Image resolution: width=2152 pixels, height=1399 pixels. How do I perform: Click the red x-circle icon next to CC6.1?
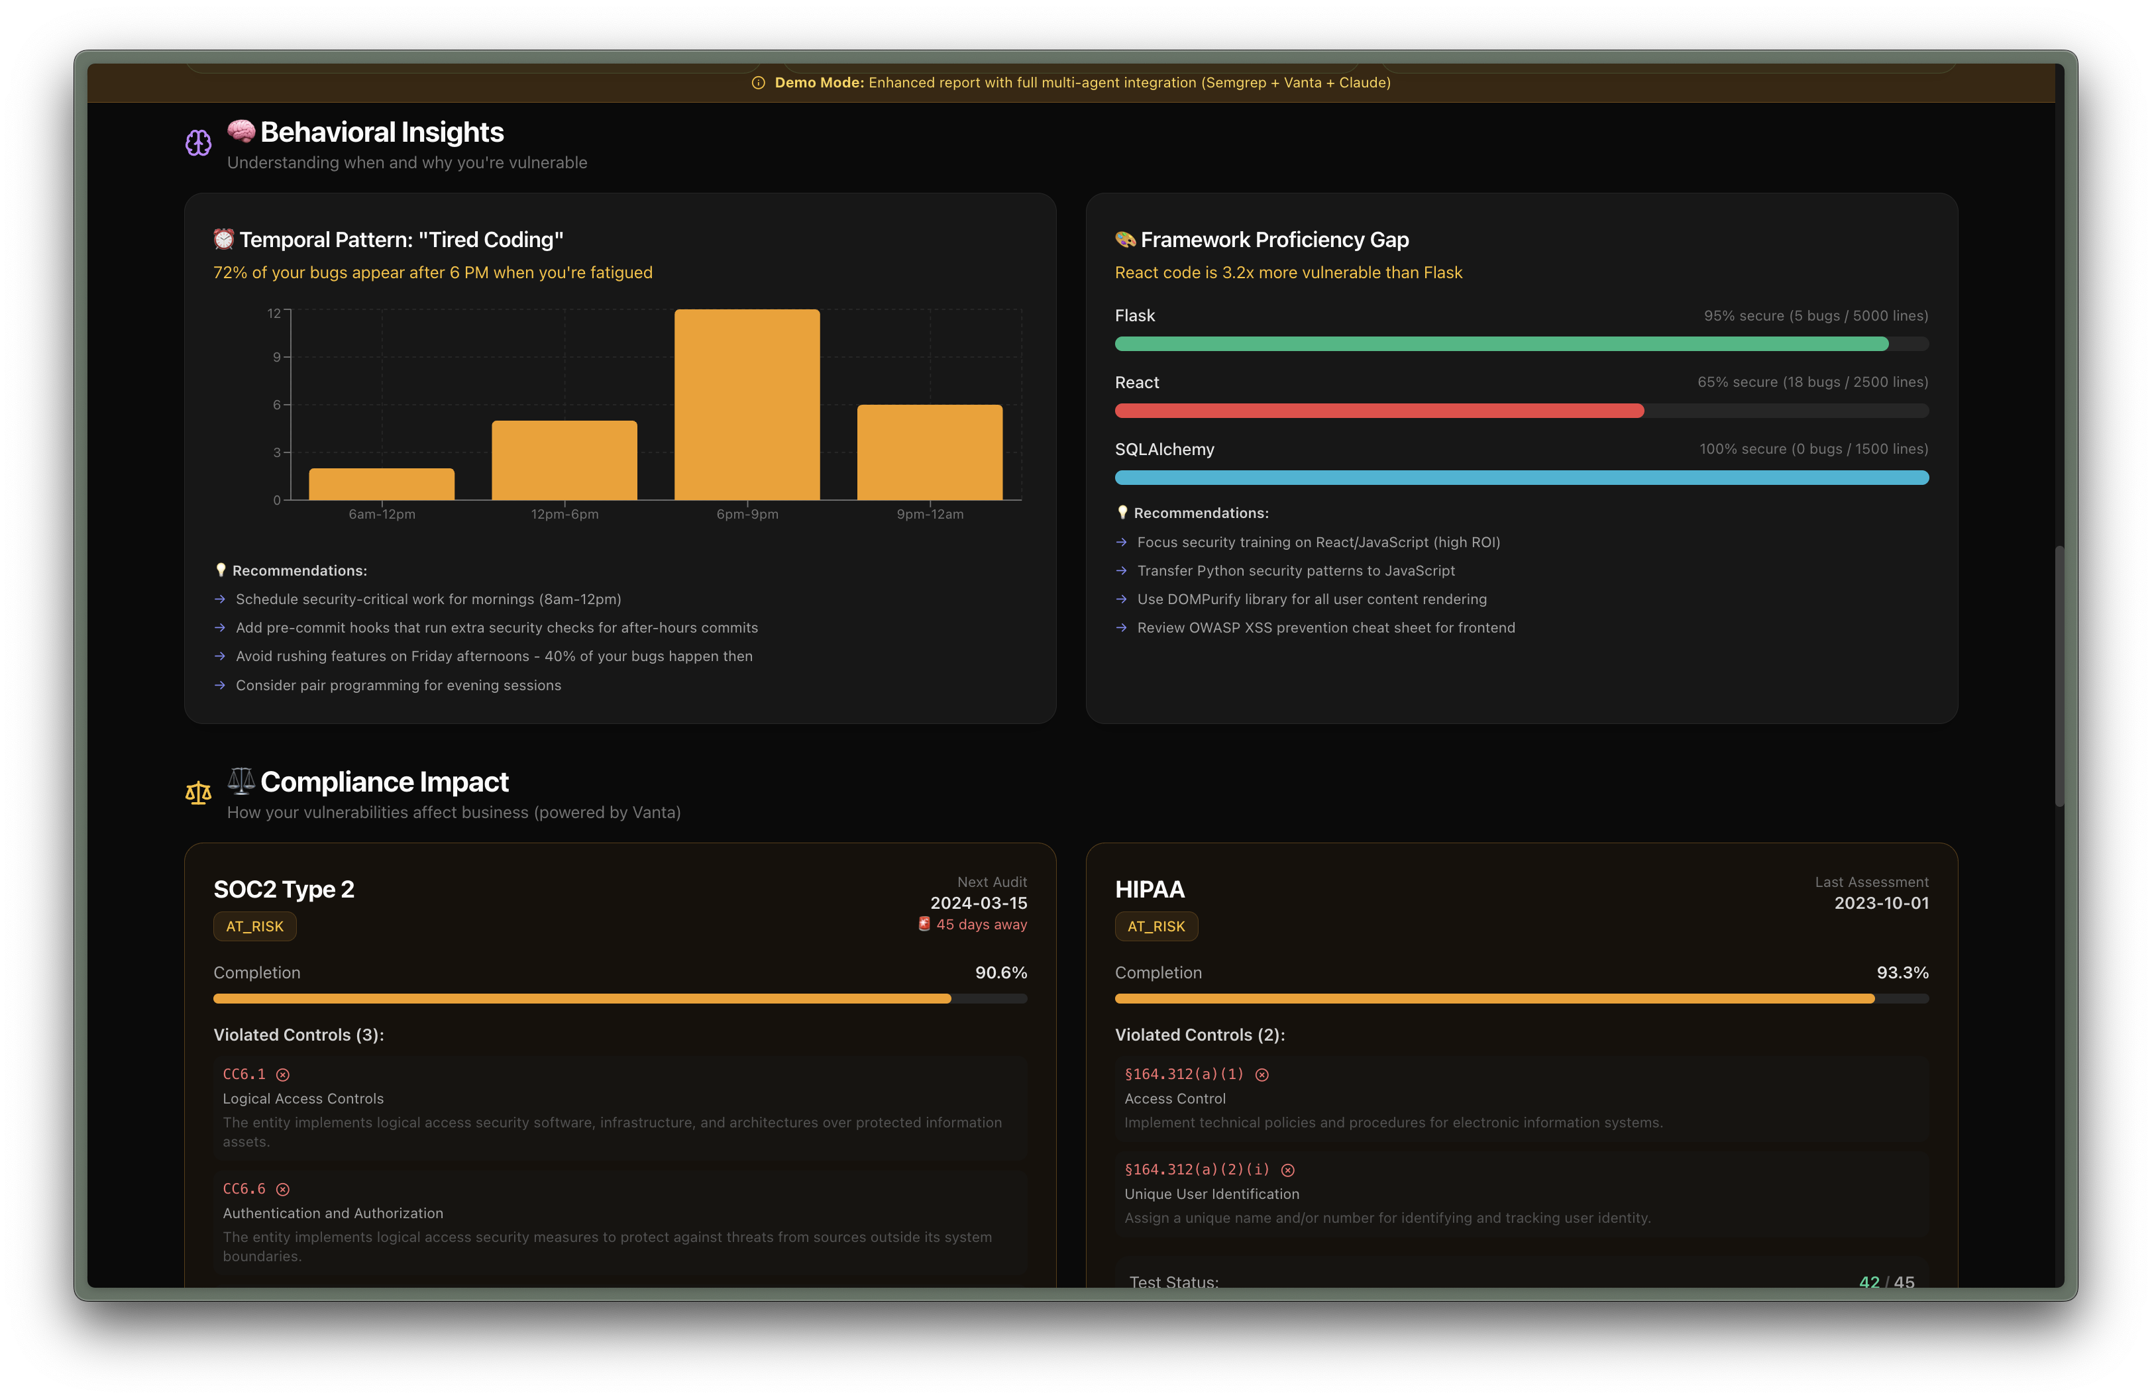click(x=283, y=1074)
